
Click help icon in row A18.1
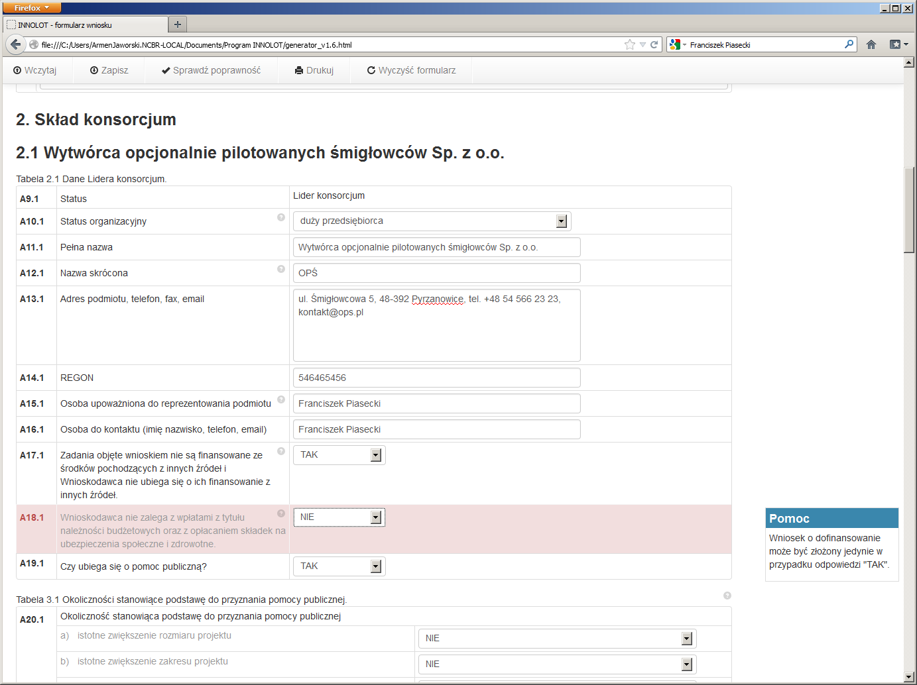coord(281,513)
